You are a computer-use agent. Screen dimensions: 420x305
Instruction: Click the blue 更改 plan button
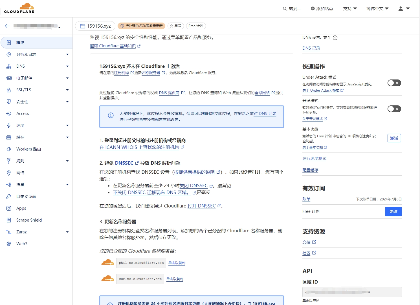[393, 211]
